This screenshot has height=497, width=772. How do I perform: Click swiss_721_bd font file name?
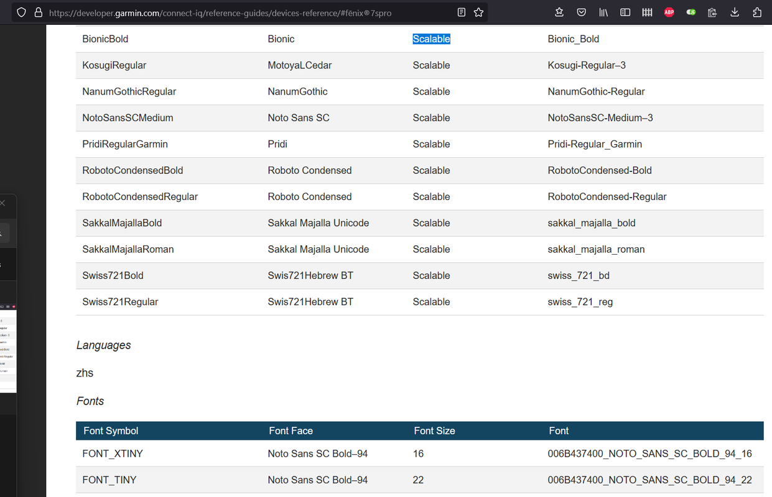point(579,275)
